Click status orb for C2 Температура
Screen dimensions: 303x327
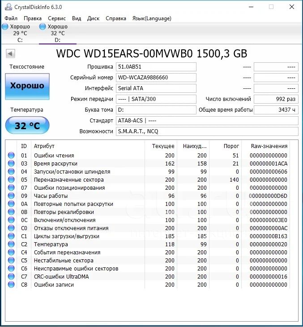coord(11,244)
